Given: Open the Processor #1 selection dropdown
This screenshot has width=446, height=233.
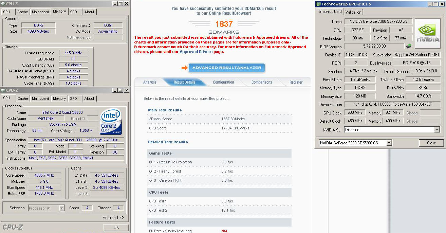Looking at the screenshot, I should coord(61,208).
